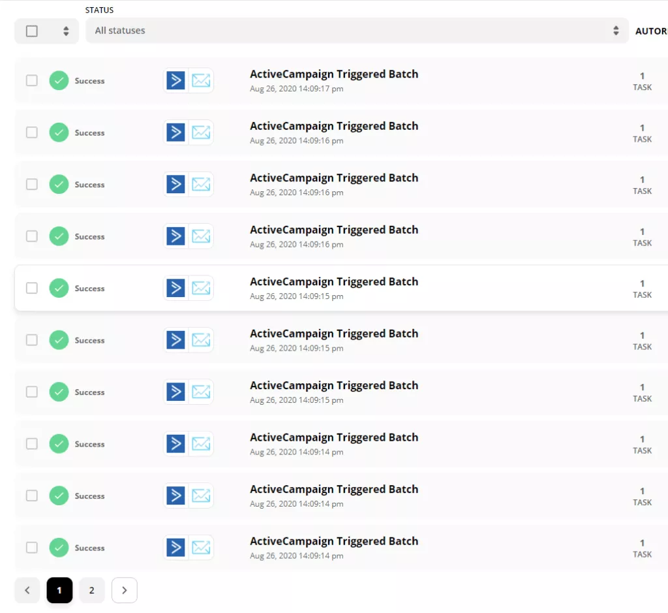This screenshot has height=613, width=668.
Task: Click the ActiveCampaign icon in the second 14:09:14 run
Action: (x=175, y=495)
